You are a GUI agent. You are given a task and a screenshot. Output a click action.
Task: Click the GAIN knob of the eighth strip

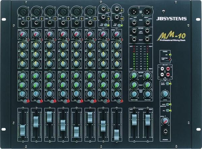[x=116, y=34]
